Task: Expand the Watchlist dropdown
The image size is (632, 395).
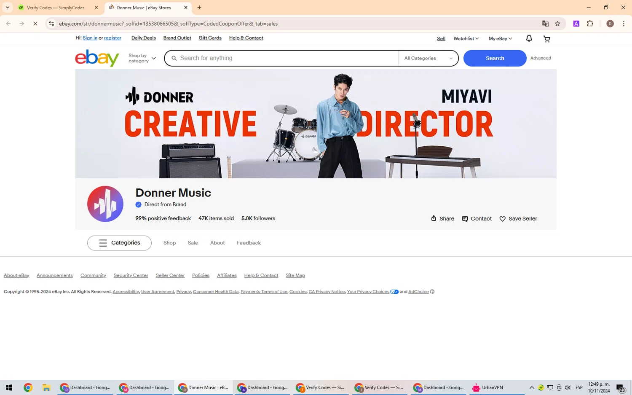Action: 466,39
